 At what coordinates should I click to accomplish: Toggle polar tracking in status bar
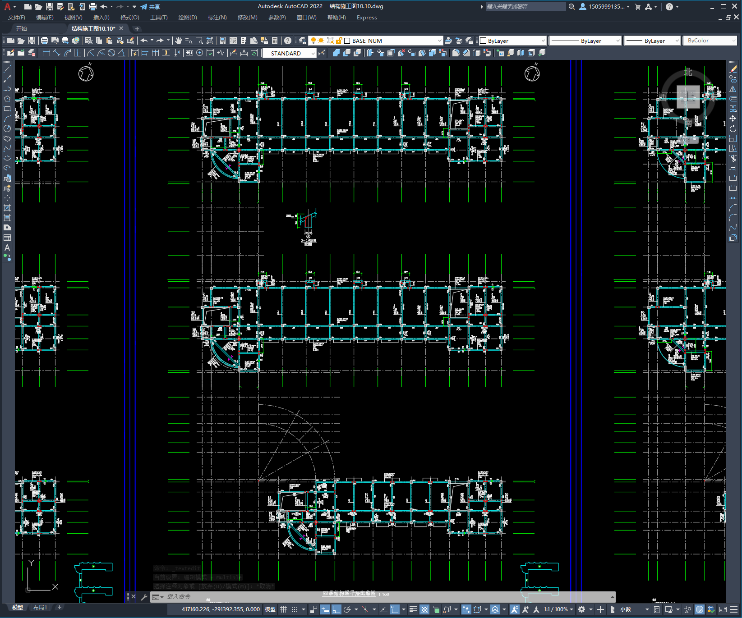click(347, 609)
